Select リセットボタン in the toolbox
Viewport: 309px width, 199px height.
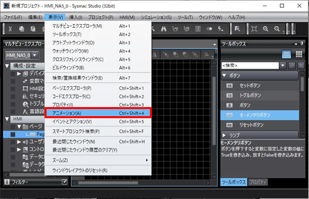point(260,125)
